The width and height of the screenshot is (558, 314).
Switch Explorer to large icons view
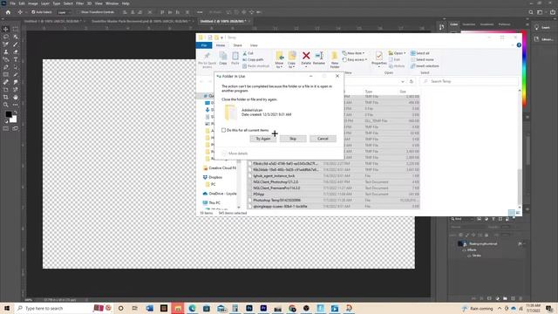(x=518, y=213)
